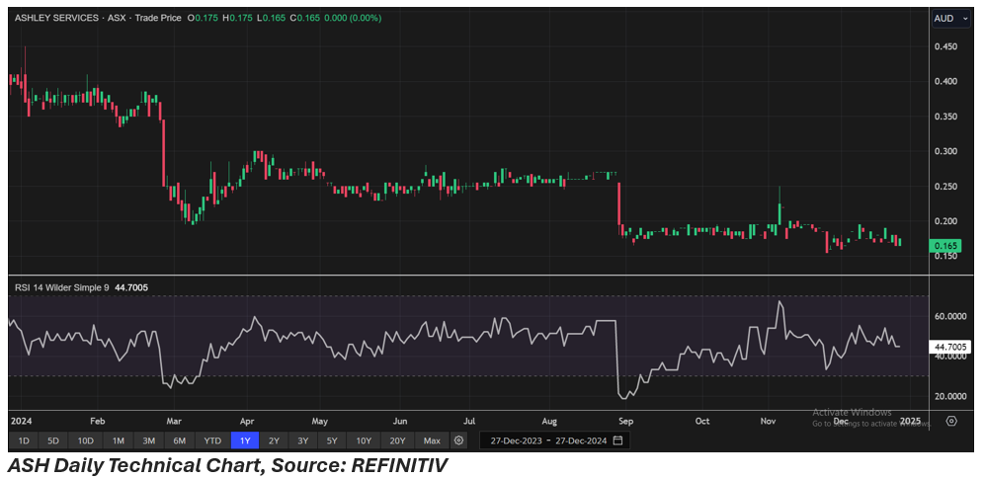Open the calendar icon in date range
The image size is (984, 479).
click(x=617, y=440)
